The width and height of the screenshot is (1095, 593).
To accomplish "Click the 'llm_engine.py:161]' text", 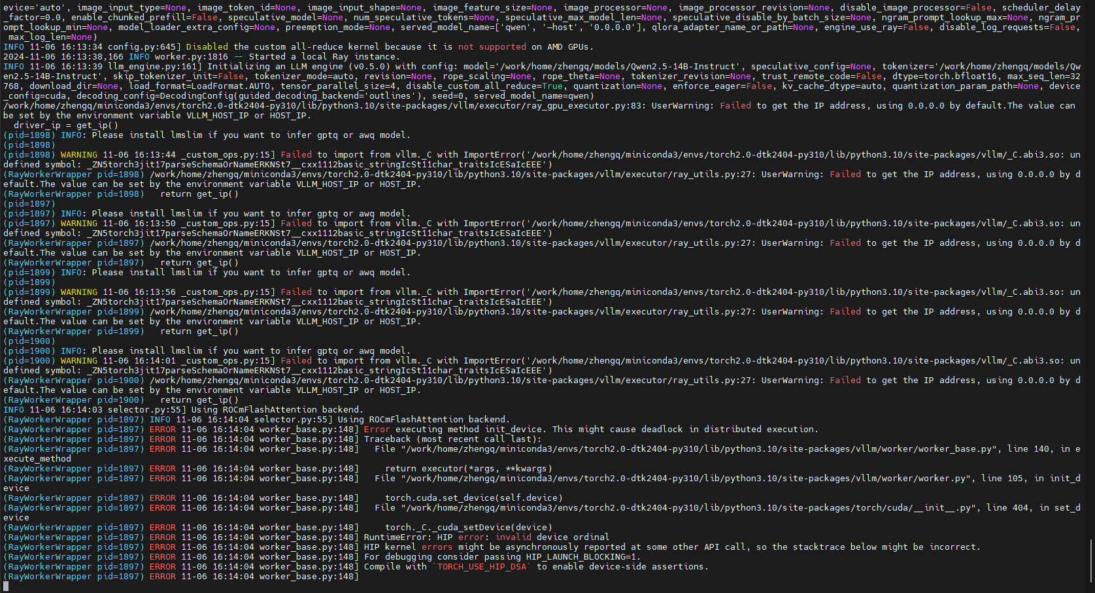I will click(155, 67).
